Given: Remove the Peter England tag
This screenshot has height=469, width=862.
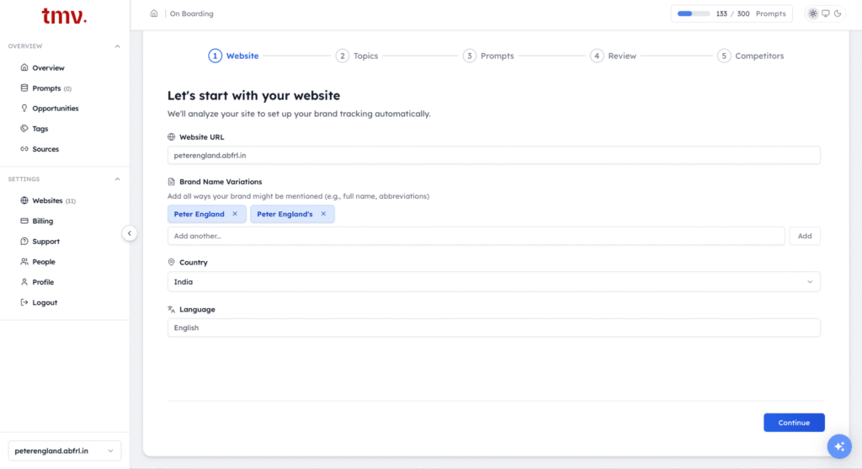Looking at the screenshot, I should [x=235, y=214].
